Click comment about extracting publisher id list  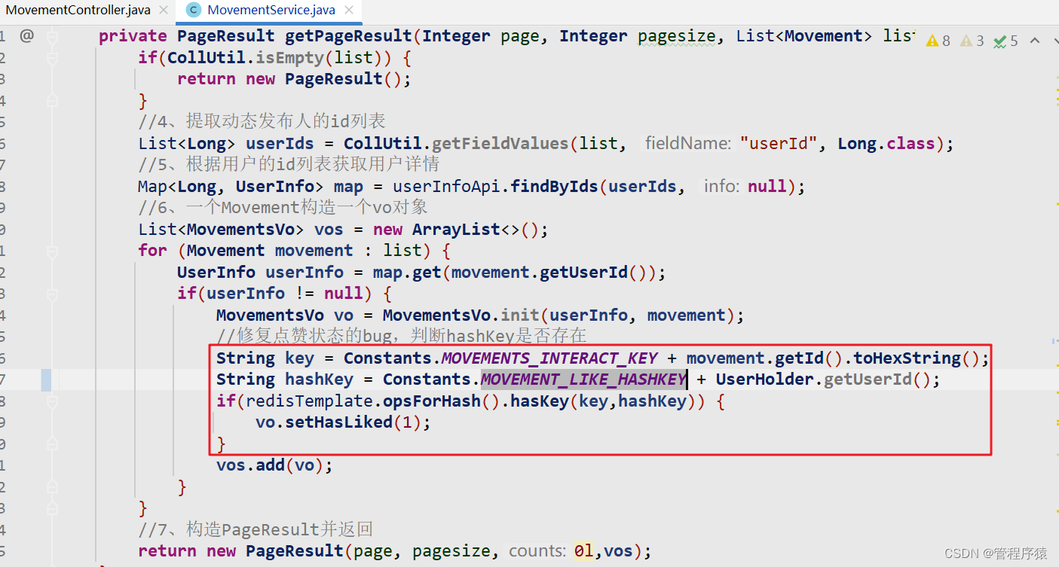[x=262, y=121]
